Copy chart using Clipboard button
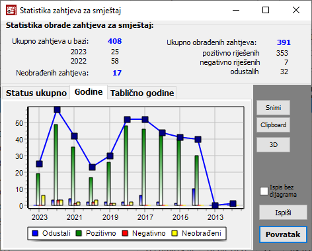Viewport: 312px width, 251px height. (273, 125)
